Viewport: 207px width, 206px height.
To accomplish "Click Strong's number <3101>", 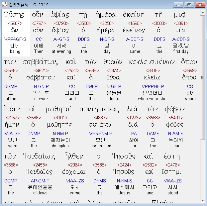I will 60,118.
